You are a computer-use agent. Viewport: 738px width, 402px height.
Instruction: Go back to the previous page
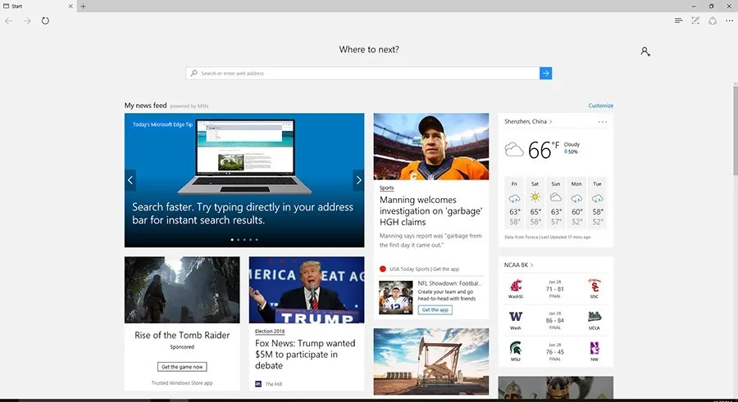8,20
